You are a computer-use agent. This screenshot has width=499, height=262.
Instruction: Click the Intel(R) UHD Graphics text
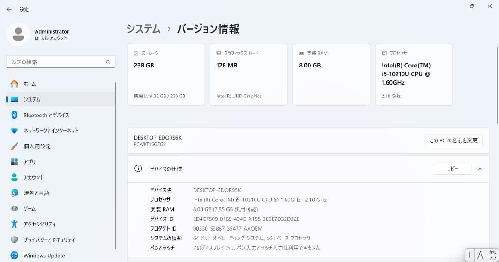coord(239,96)
